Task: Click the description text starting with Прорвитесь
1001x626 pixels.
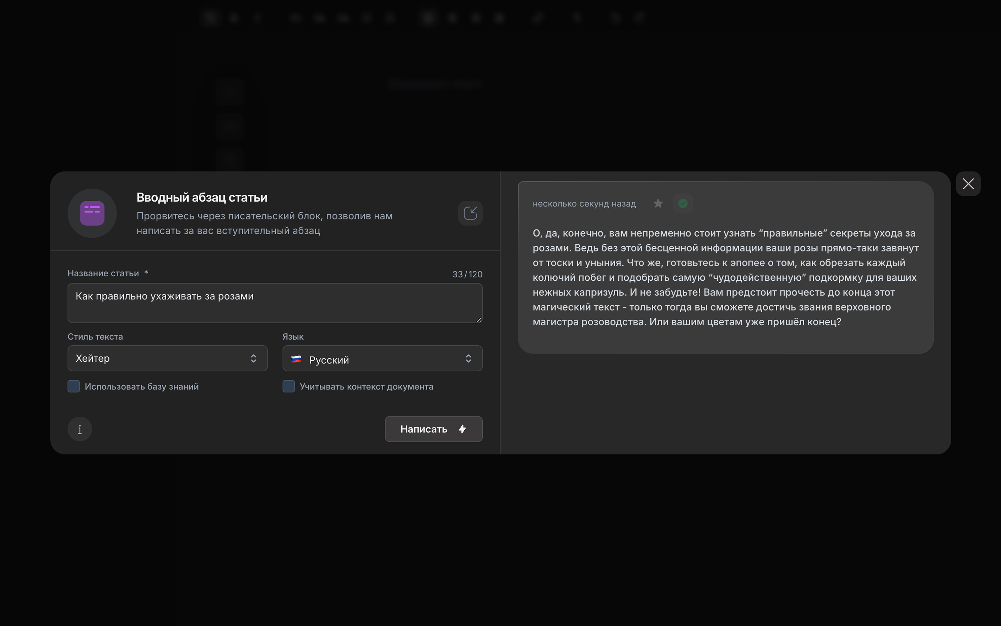Action: [x=265, y=223]
